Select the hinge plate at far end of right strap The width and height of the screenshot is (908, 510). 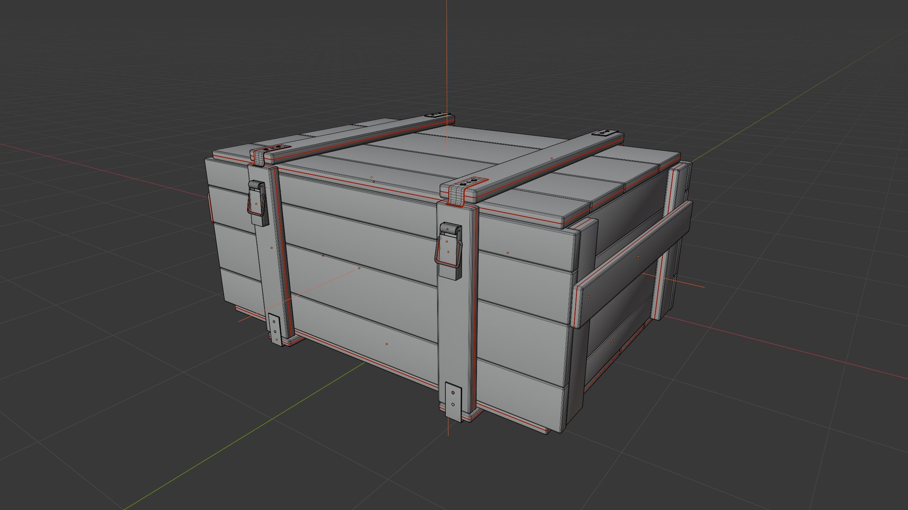point(605,133)
